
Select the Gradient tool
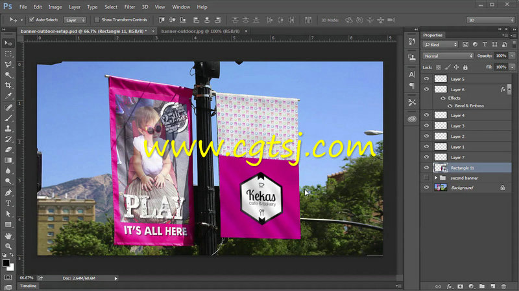(8, 160)
